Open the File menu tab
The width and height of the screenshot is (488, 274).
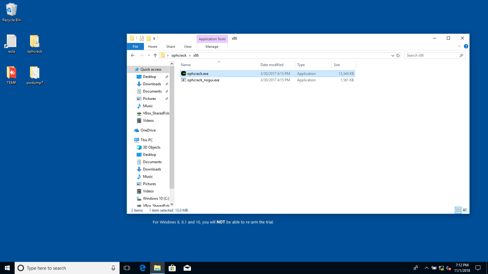pyautogui.click(x=135, y=47)
